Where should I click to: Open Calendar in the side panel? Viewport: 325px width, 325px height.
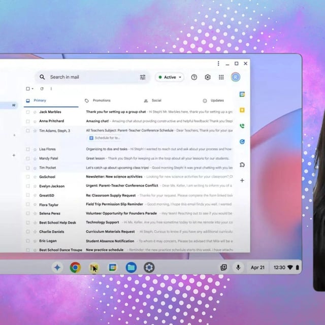[x=242, y=94]
